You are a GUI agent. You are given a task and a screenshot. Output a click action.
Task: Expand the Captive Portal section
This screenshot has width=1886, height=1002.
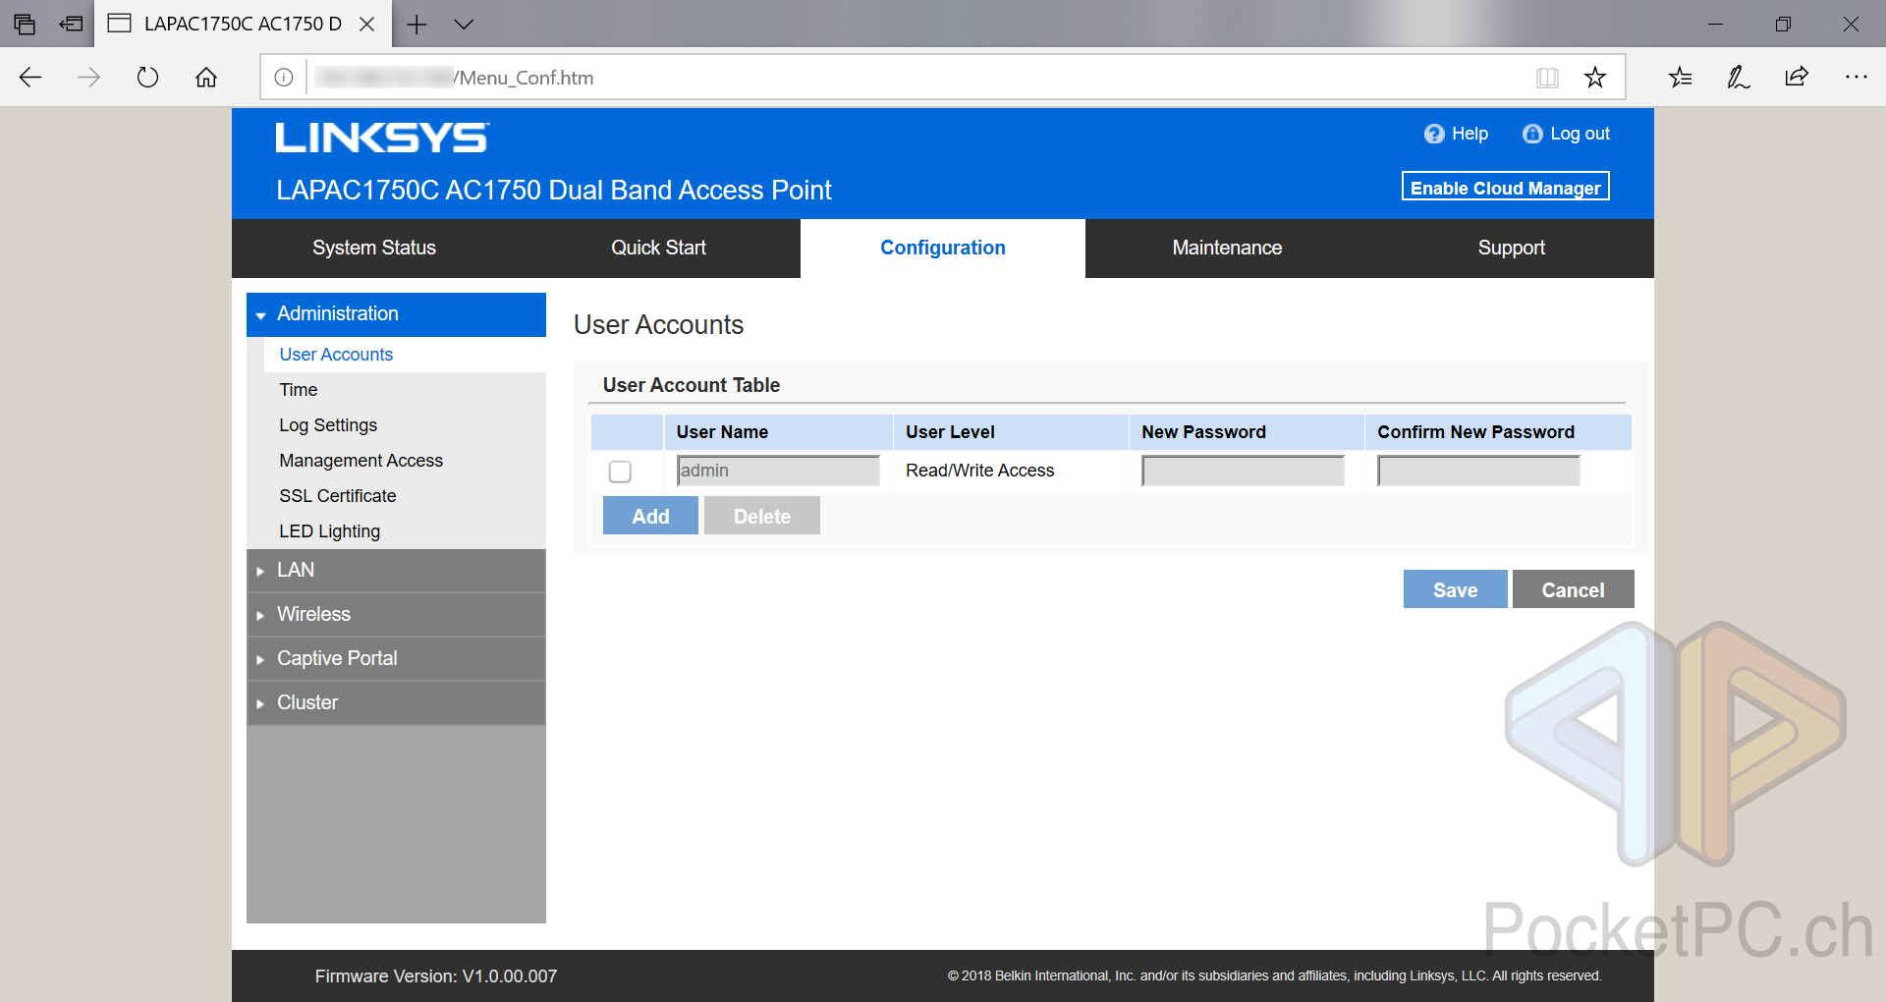click(x=396, y=659)
